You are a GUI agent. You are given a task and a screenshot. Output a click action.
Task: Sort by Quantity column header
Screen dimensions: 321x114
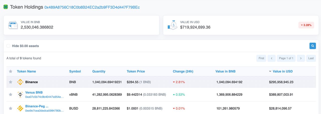coord(99,71)
